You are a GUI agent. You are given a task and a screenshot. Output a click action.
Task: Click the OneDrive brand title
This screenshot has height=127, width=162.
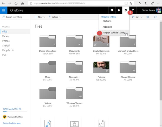(17, 10)
